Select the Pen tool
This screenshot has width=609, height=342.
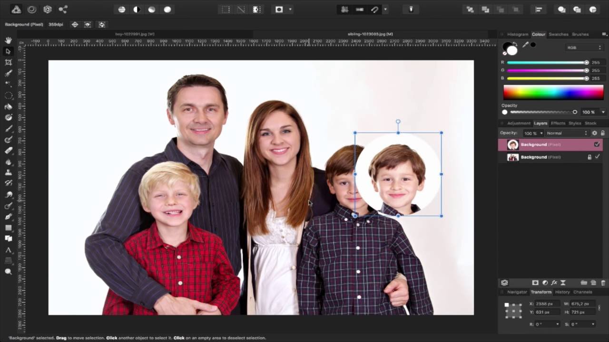8,217
